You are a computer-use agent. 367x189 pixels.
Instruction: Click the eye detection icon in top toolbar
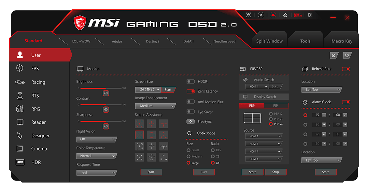click(261, 15)
